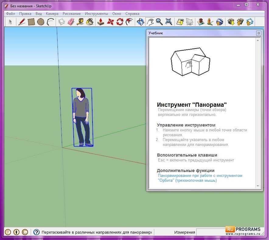The image size is (269, 240).
Task: Activate the Move tool with red arrows
Action: 110,22
